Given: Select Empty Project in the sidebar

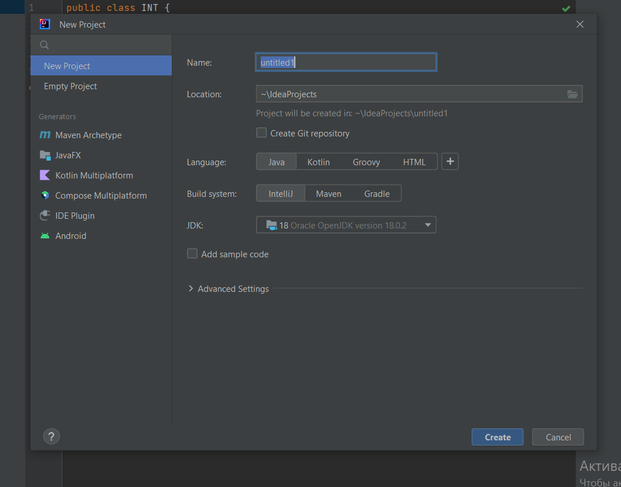Looking at the screenshot, I should [101, 86].
